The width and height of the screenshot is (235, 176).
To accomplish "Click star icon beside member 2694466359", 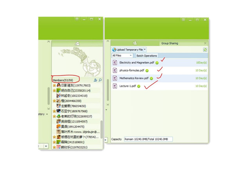I will 54,101.
